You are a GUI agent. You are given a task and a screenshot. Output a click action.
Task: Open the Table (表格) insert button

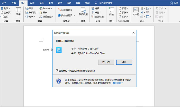[18, 13]
